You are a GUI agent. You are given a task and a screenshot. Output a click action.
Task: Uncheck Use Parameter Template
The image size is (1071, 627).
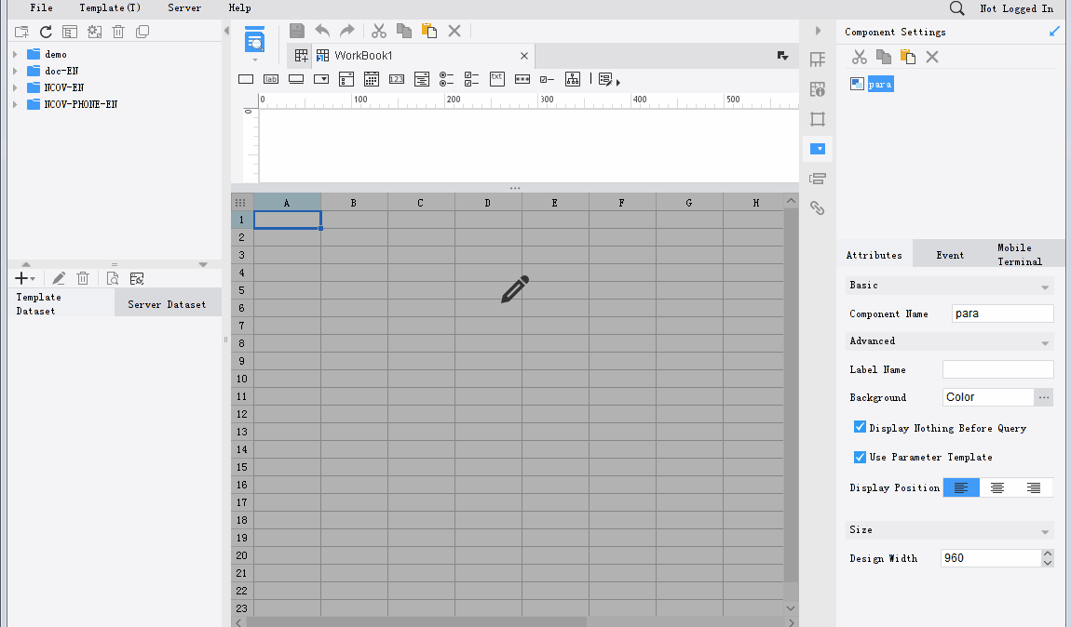tap(859, 457)
